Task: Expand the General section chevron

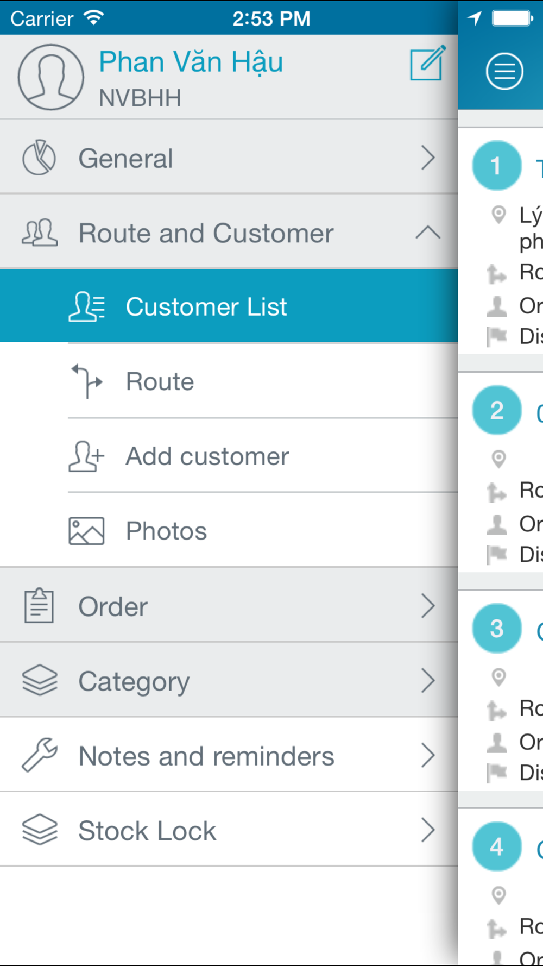Action: 428,158
